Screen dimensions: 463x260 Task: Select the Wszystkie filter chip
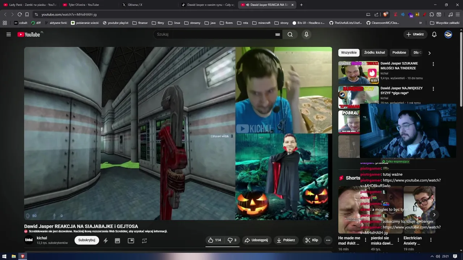coord(349,53)
